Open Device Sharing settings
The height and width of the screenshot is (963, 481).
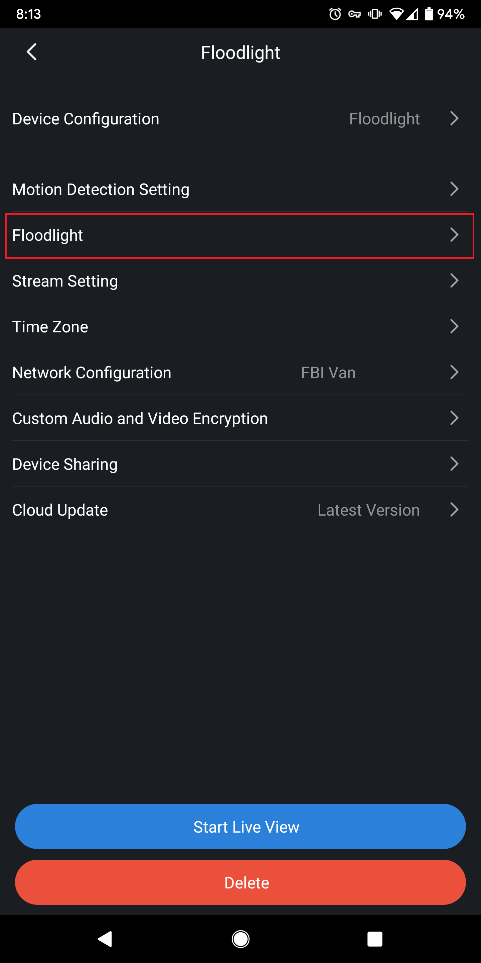(239, 464)
